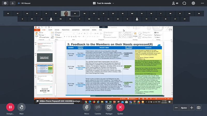Take a snapshot with camera icon

coord(199,108)
